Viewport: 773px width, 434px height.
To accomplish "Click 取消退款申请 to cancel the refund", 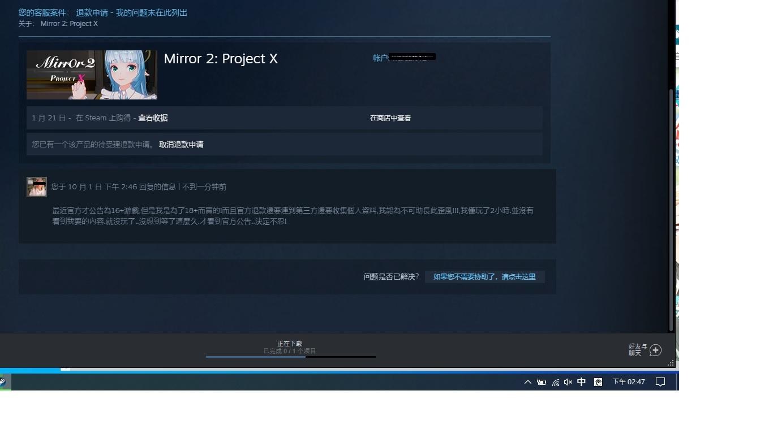I will pyautogui.click(x=181, y=145).
